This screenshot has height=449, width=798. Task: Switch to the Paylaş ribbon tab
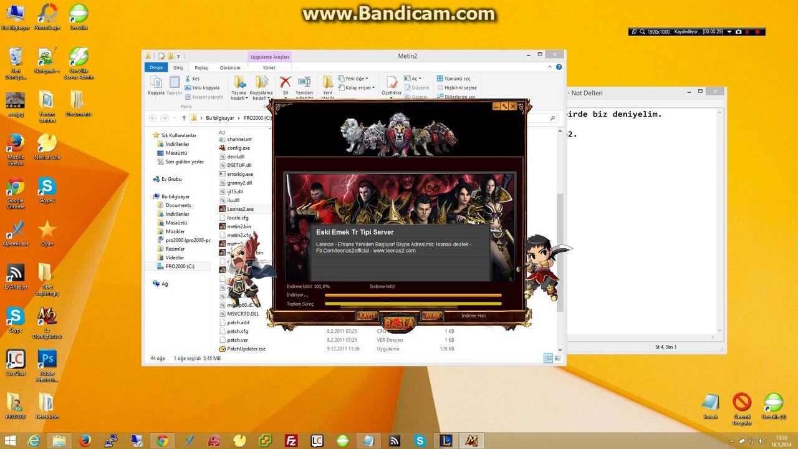point(201,67)
